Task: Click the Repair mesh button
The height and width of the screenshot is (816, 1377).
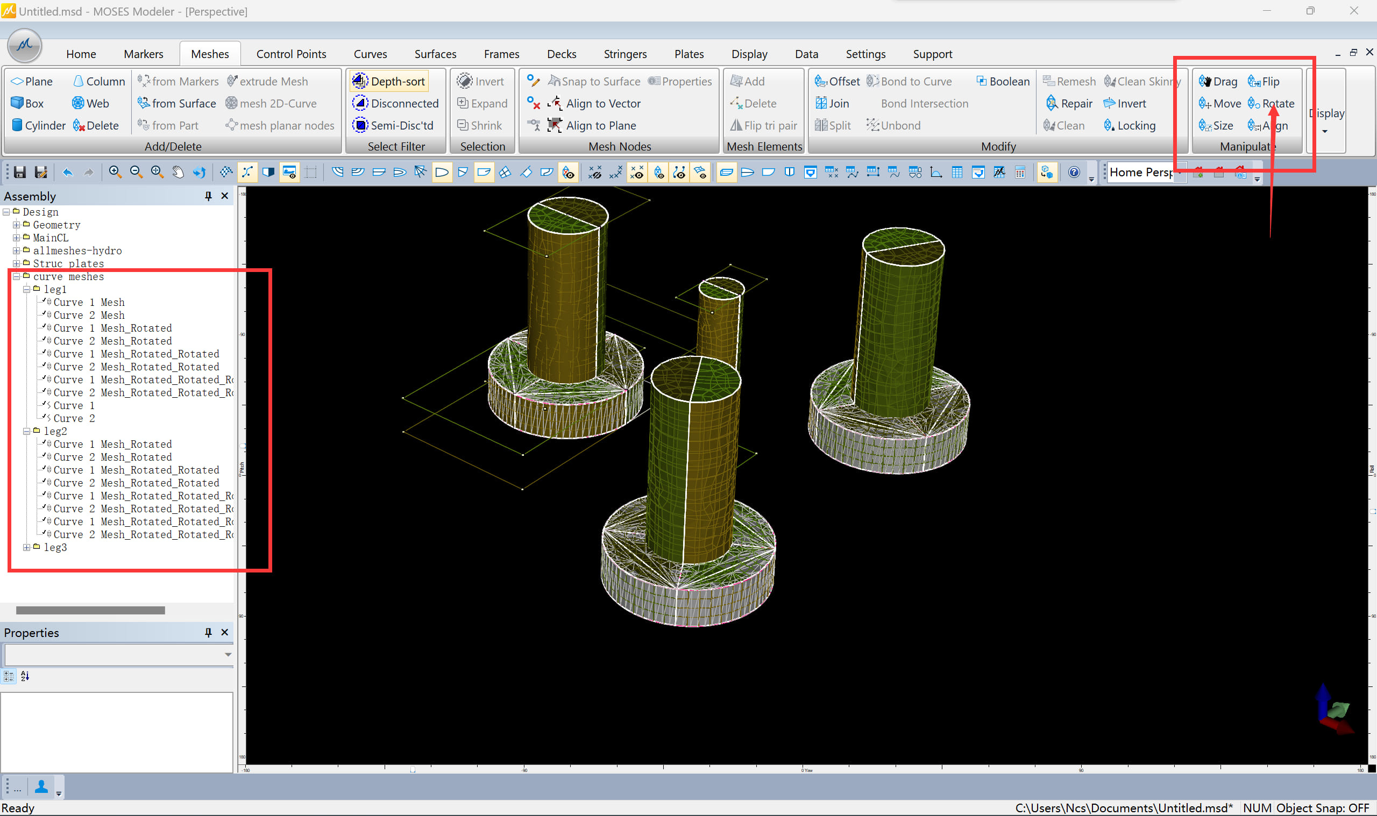Action: (1068, 103)
